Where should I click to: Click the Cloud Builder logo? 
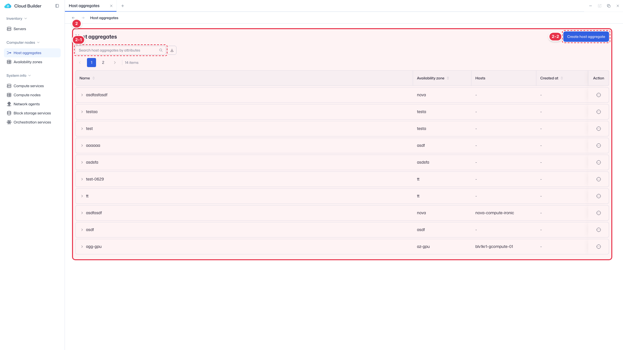click(8, 6)
